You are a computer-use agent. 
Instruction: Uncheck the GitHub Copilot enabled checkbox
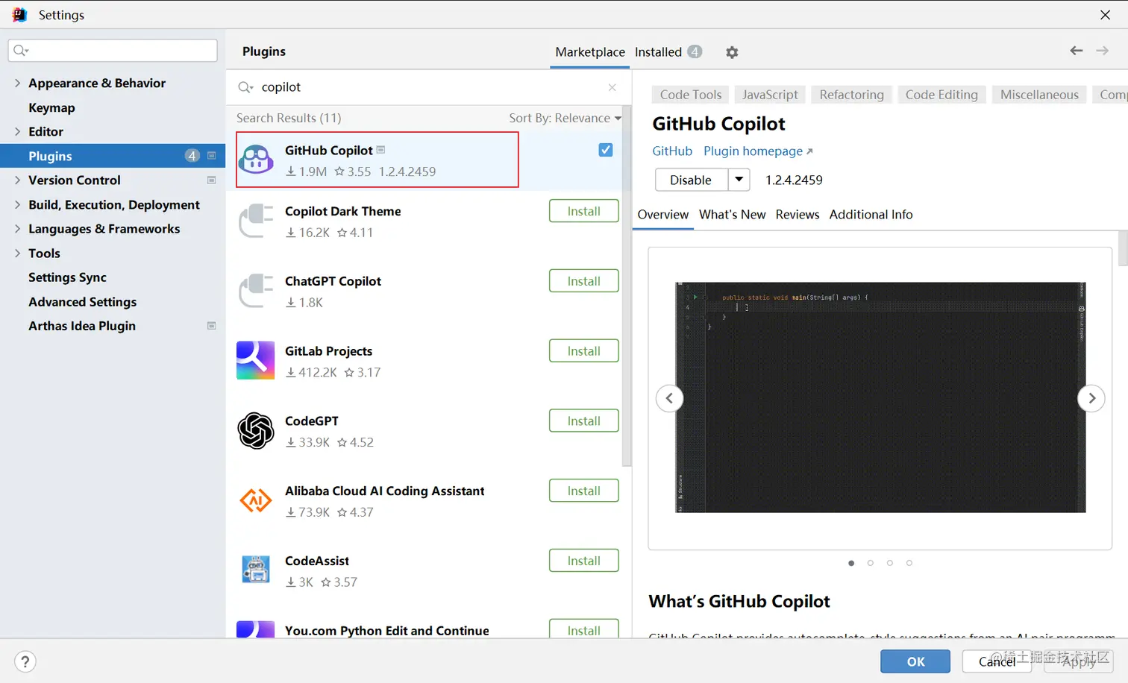pos(605,149)
